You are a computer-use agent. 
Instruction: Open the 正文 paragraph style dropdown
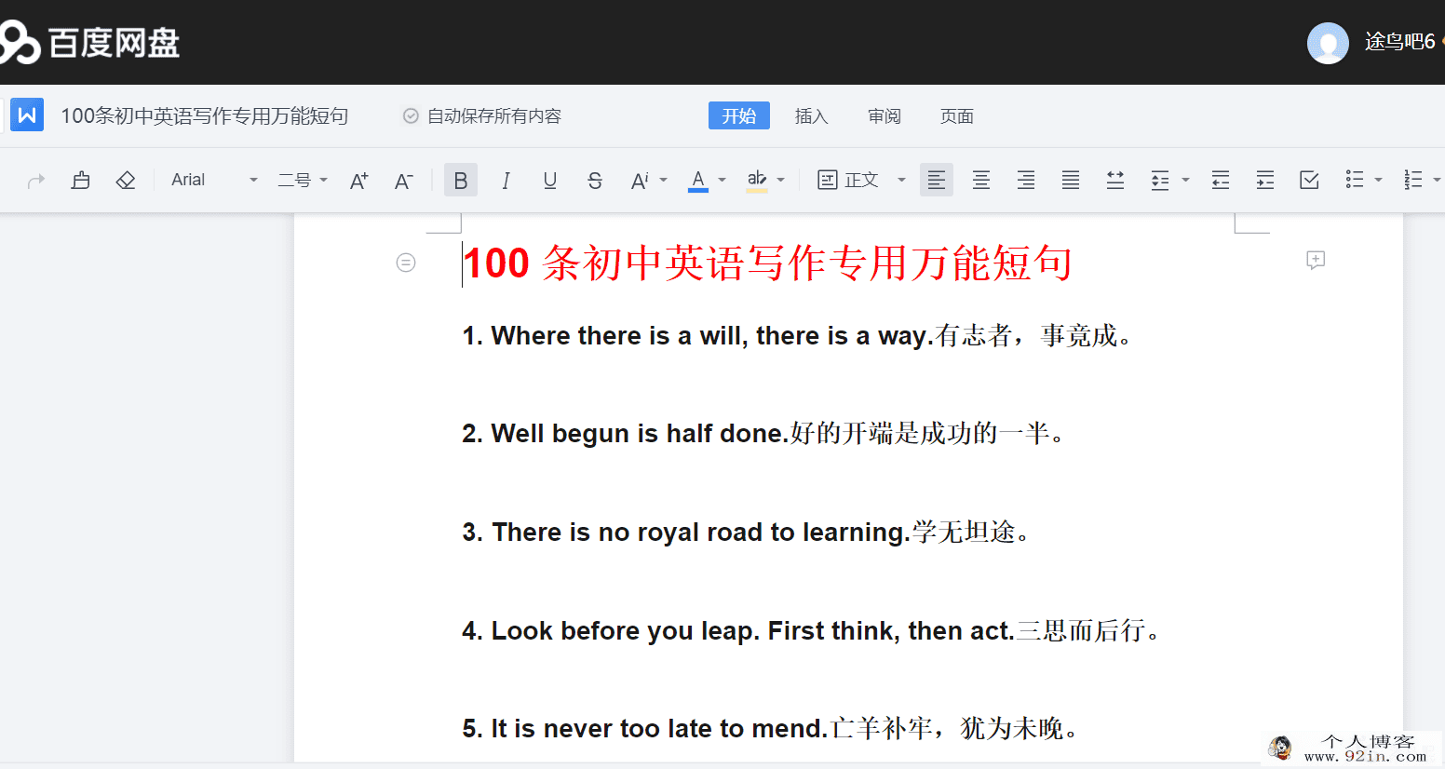pyautogui.click(x=861, y=180)
